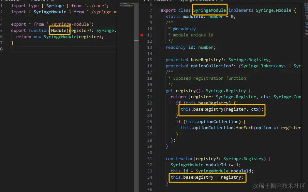Click 'SyringeModule.moduleId += 1;' on line 32
The width and height of the screenshot is (308, 192).
click(x=206, y=165)
